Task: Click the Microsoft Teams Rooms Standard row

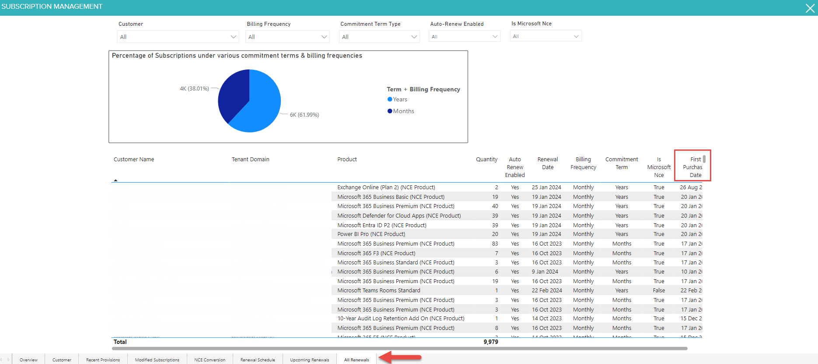Action: pos(378,291)
